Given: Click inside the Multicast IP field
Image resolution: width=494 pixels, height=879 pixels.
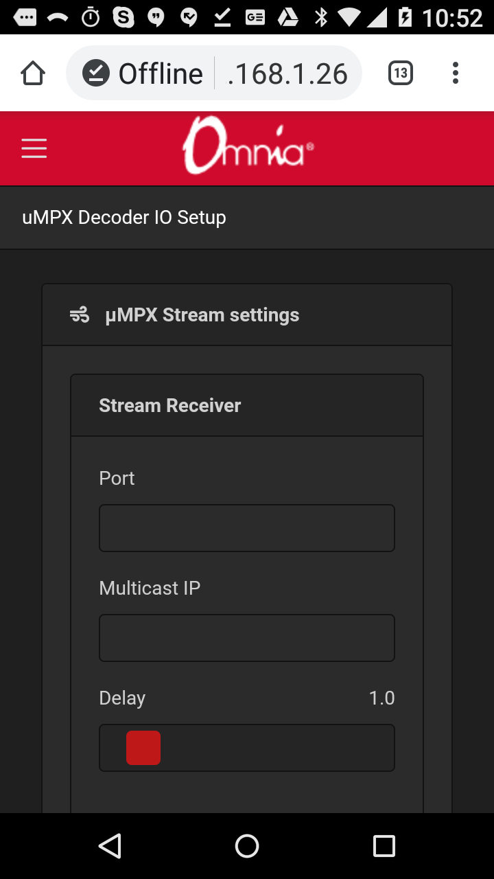Looking at the screenshot, I should pyautogui.click(x=247, y=637).
